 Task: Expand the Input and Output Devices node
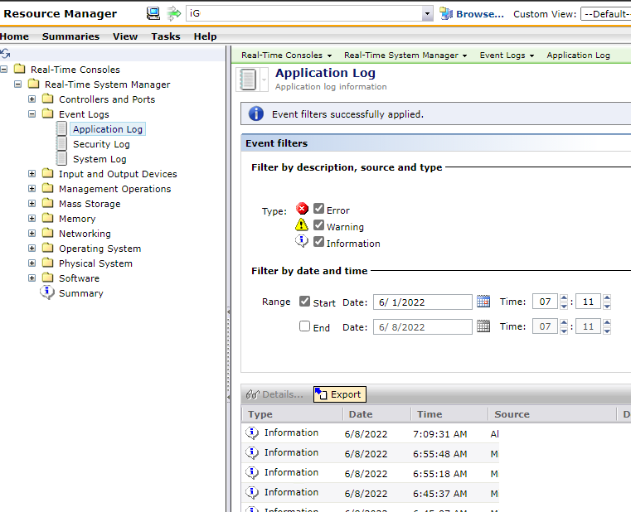click(x=32, y=173)
